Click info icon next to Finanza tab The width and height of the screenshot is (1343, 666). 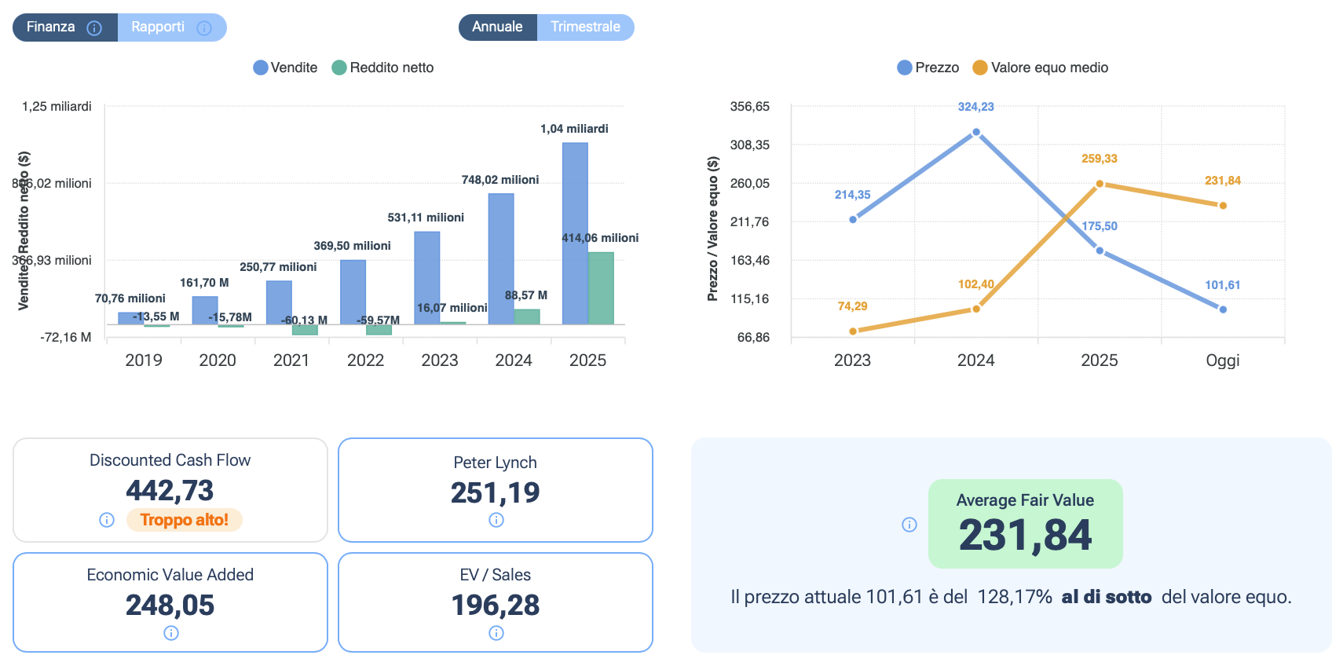[x=94, y=28]
